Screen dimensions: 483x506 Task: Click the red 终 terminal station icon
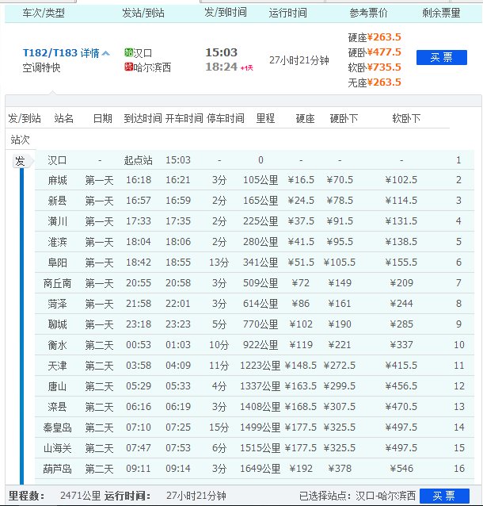point(128,67)
